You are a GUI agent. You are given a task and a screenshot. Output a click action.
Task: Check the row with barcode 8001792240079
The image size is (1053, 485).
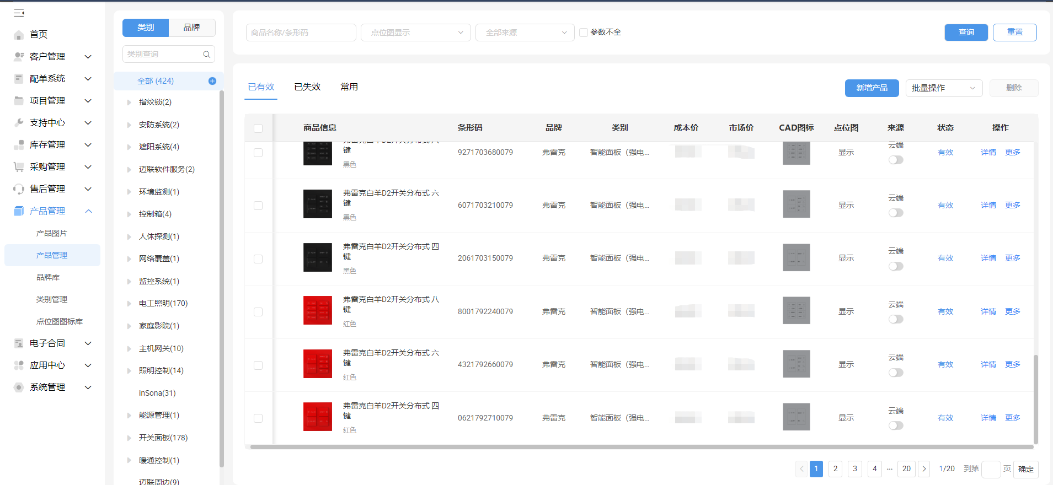coord(258,312)
